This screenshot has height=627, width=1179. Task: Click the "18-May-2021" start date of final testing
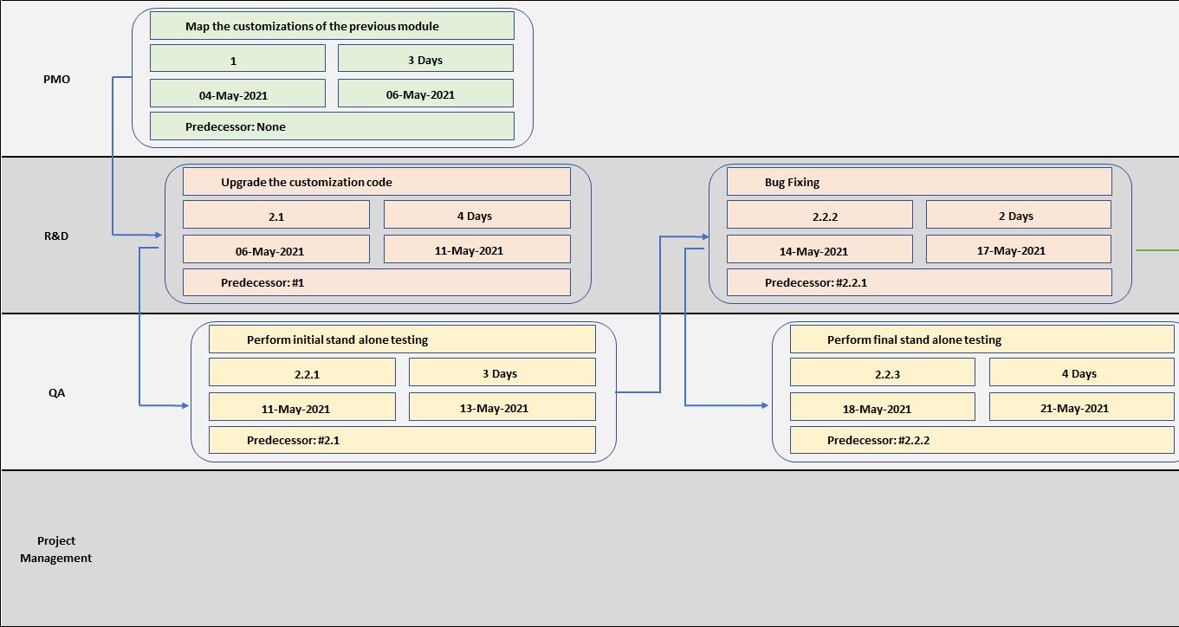tap(883, 407)
